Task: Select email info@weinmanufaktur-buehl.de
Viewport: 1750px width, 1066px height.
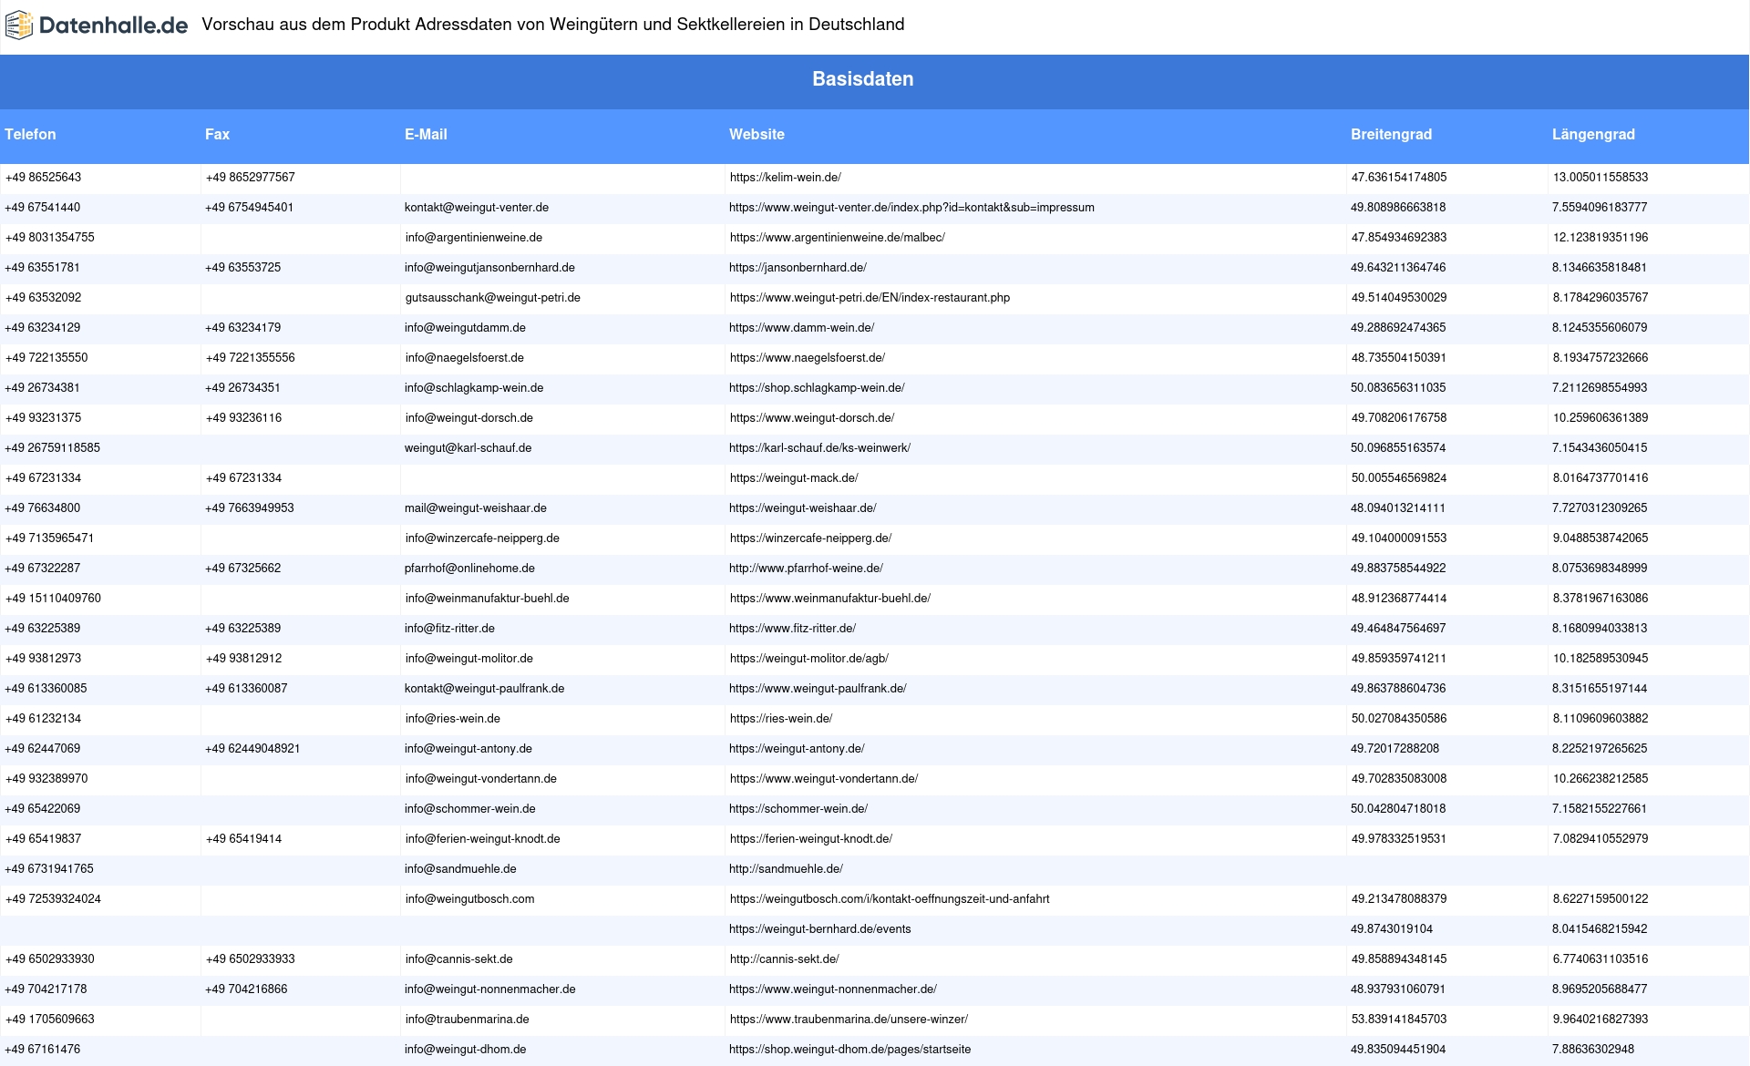Action: tap(487, 599)
